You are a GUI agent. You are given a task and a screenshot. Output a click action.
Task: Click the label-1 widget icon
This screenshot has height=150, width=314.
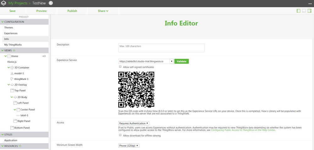point(18,115)
